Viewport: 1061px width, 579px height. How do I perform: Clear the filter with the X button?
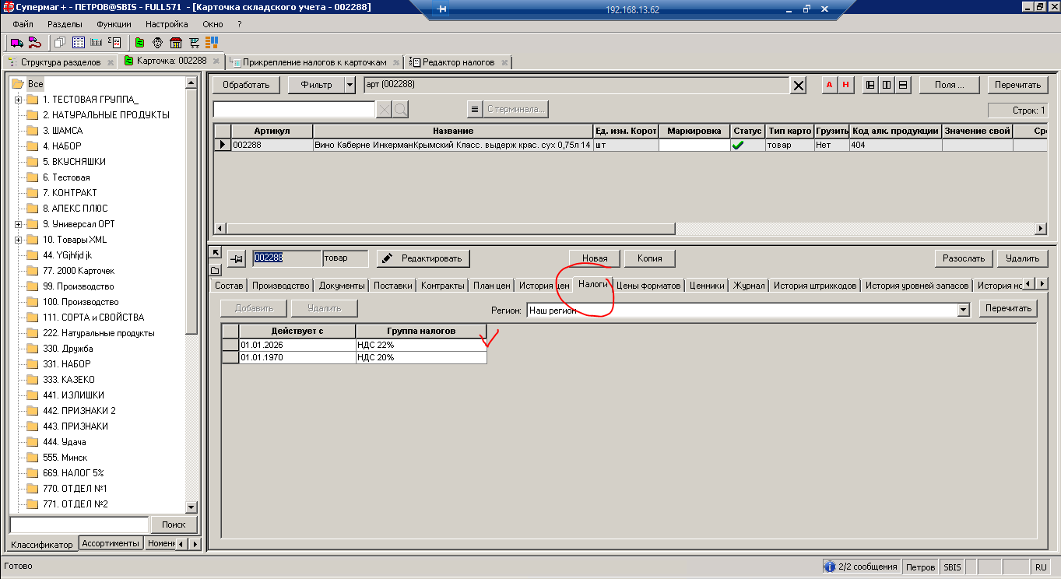pyautogui.click(x=798, y=86)
